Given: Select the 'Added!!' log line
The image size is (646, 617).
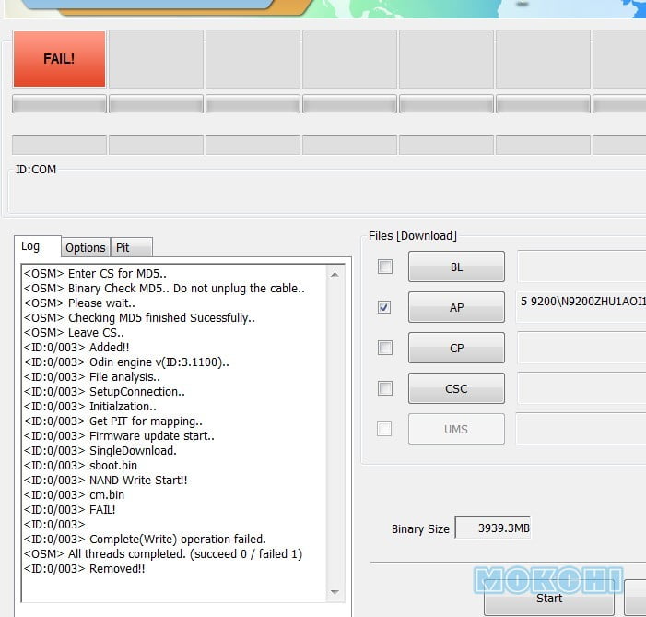Looking at the screenshot, I should point(76,348).
